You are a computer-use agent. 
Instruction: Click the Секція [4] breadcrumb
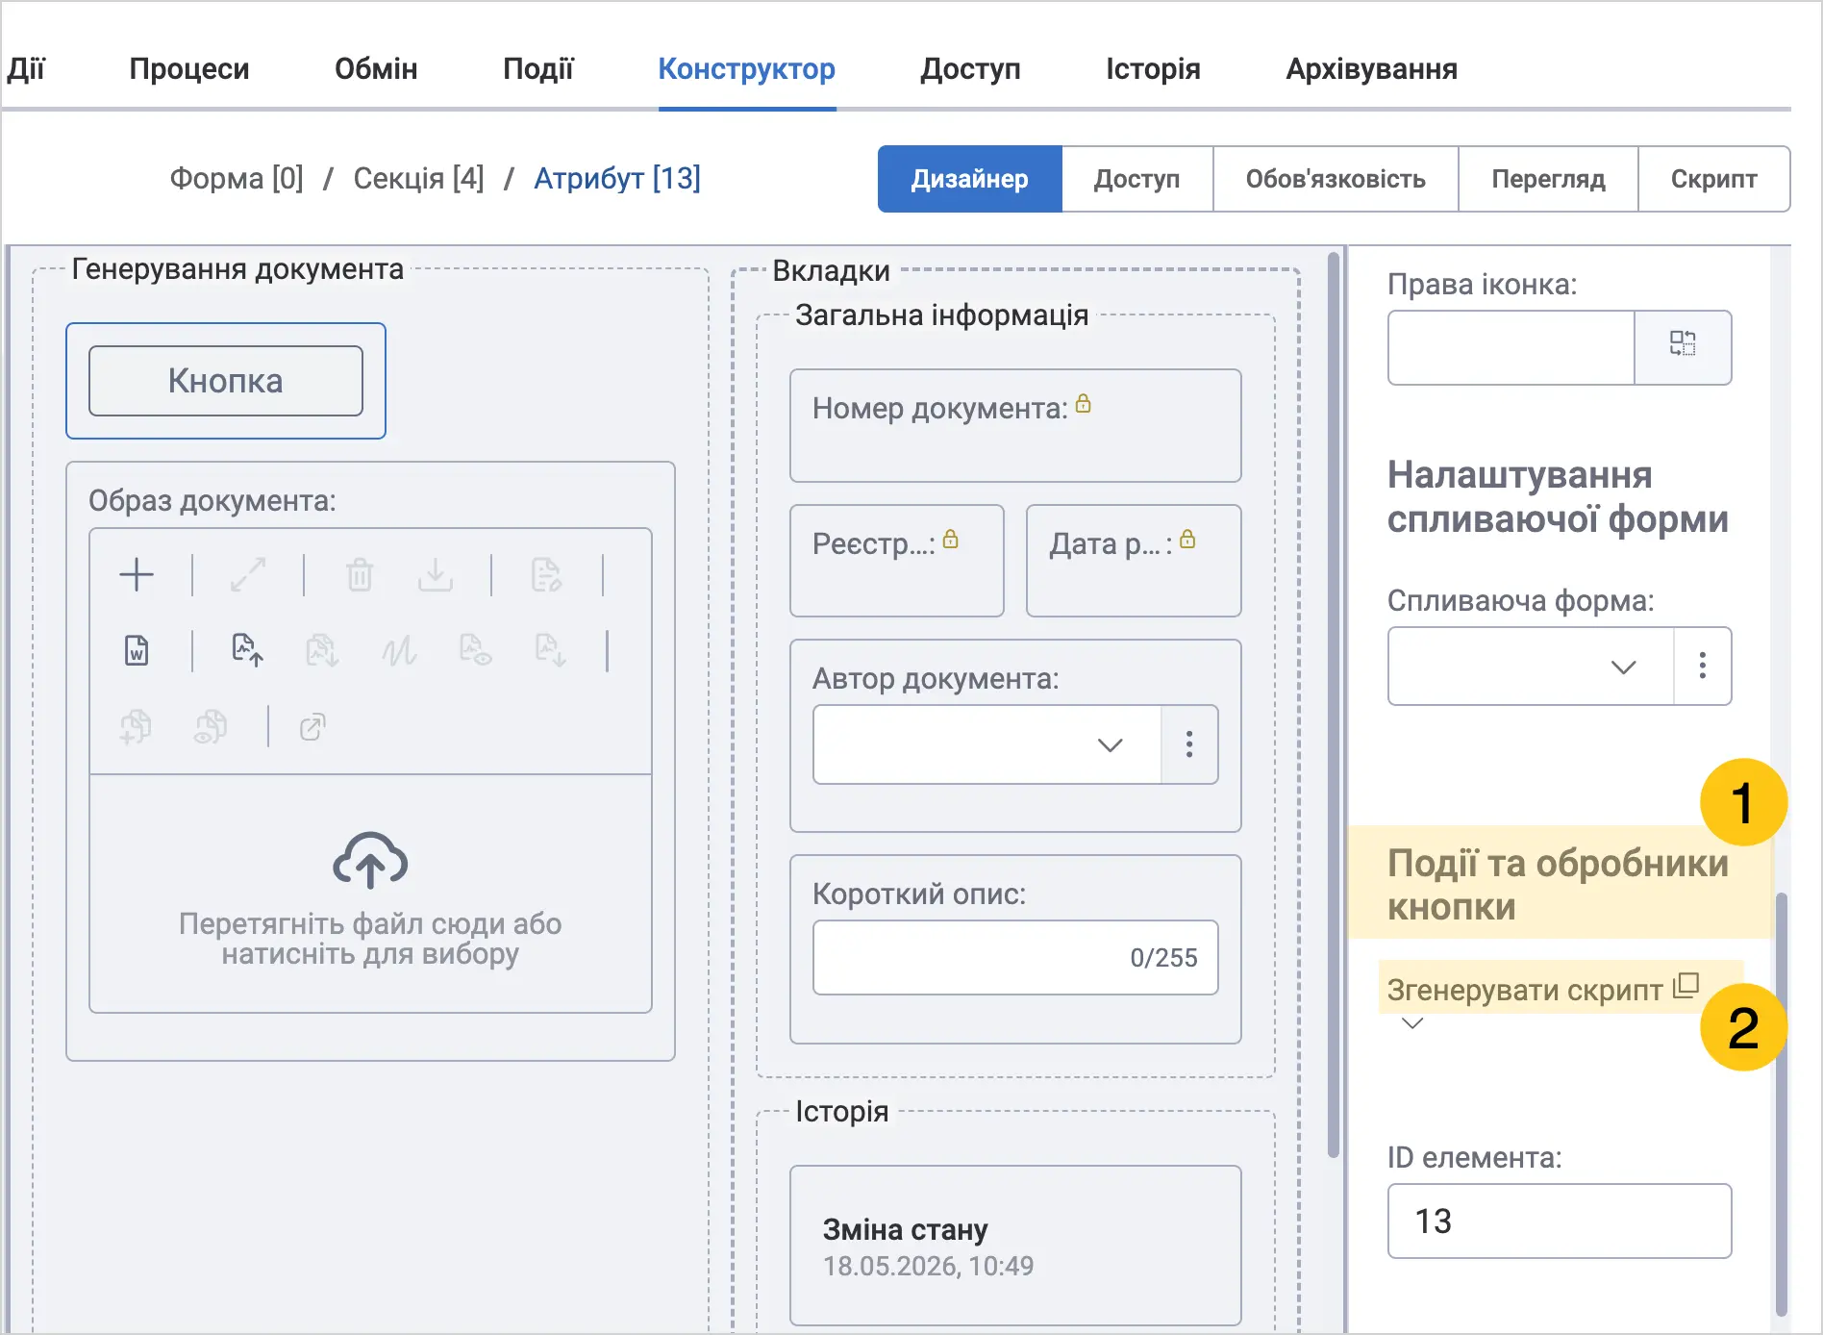coord(418,179)
